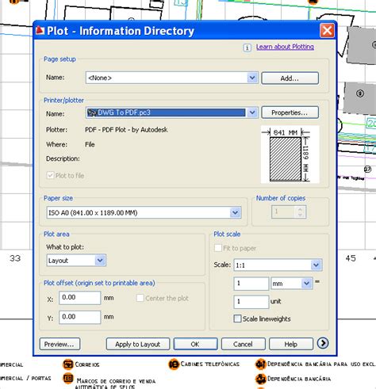The width and height of the screenshot is (376, 389).
Task: Click the grid number 45 in the drawing
Action: 351,258
